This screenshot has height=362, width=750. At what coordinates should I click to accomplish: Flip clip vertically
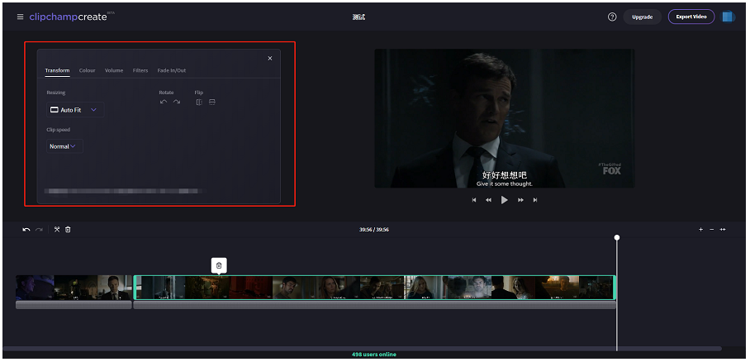(212, 102)
